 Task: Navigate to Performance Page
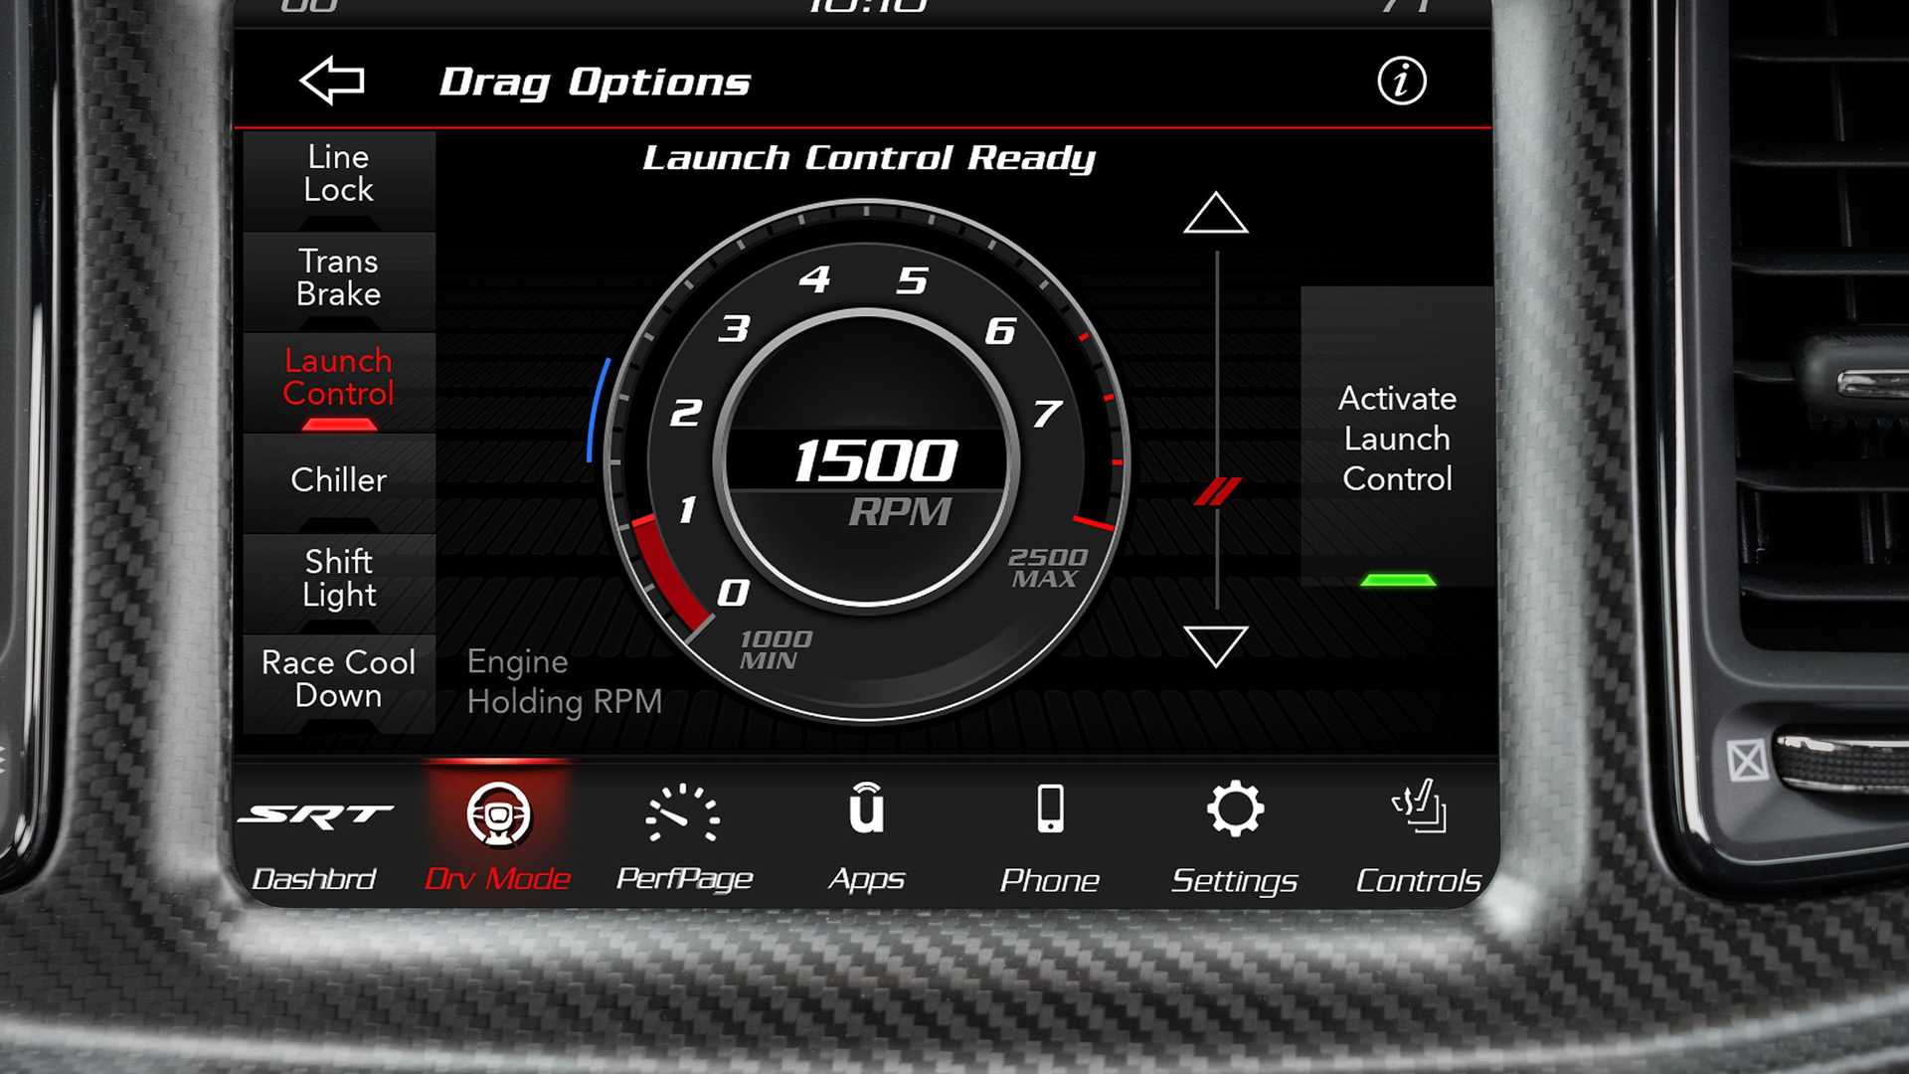pyautogui.click(x=682, y=835)
